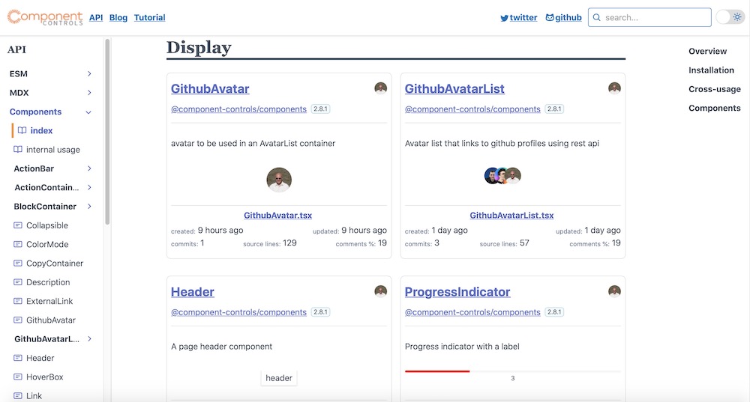The height and width of the screenshot is (402, 750).
Task: Click the Collapsible document icon
Action: tap(18, 225)
